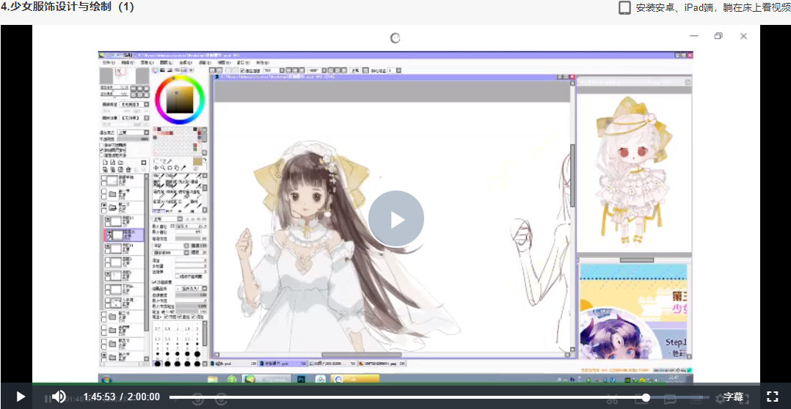Select the zoom magnifier tool in SAI
Viewport: 791px width, 409px height.
tap(162, 168)
